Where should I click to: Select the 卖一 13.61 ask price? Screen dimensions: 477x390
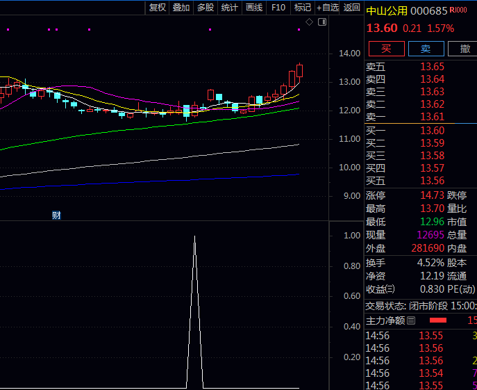(432, 117)
